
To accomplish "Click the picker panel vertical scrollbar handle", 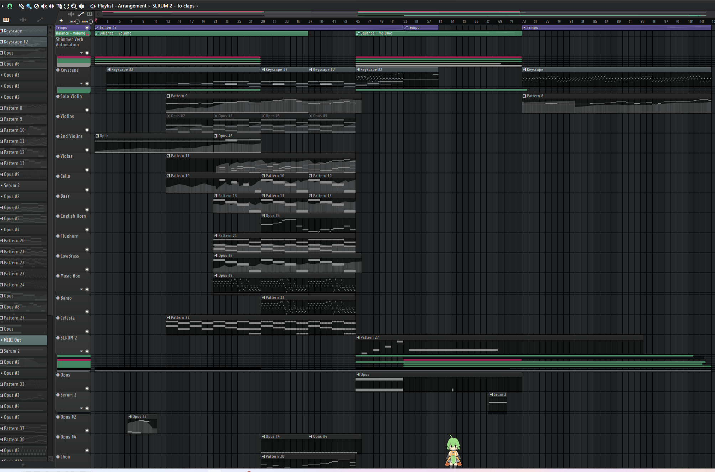I will [x=50, y=175].
